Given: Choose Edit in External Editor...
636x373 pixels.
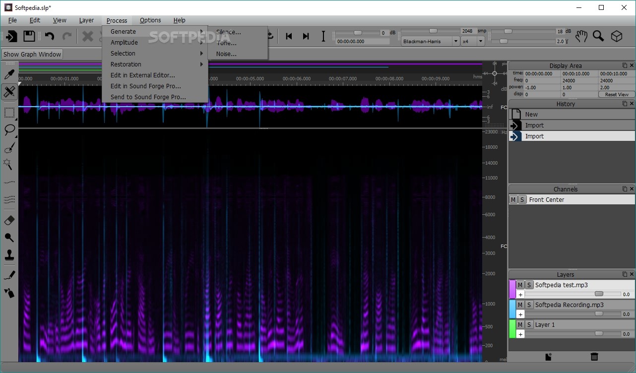Looking at the screenshot, I should pos(155,75).
